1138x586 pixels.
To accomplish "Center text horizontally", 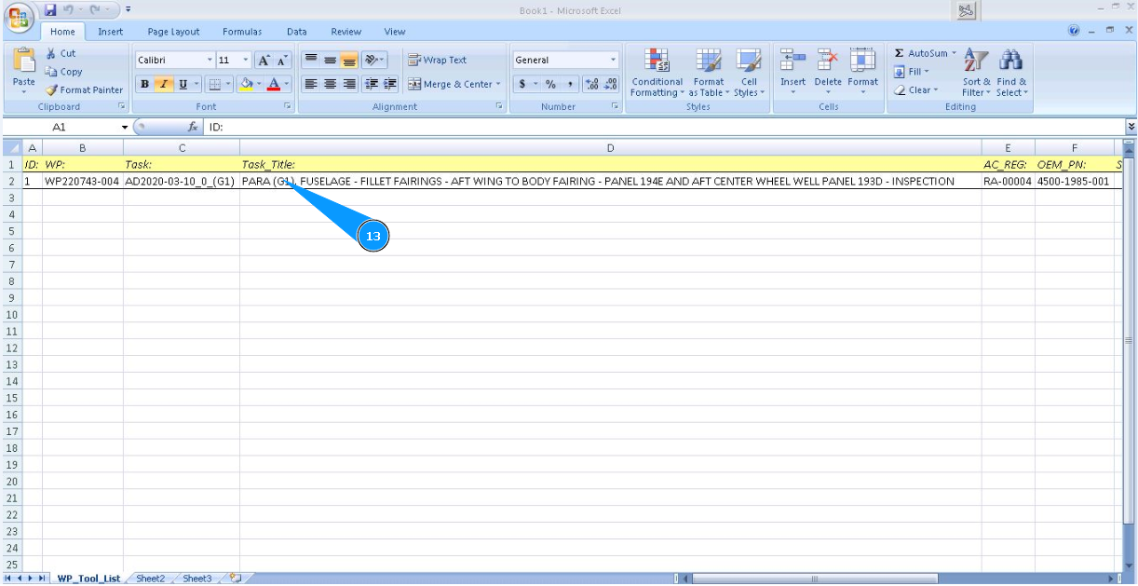I will 330,84.
